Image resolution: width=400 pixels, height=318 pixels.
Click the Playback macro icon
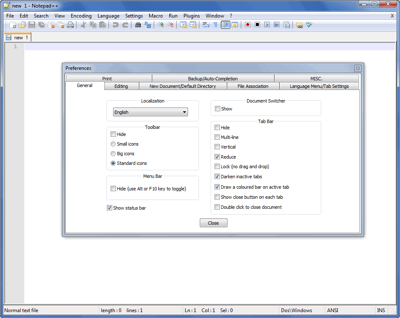[267, 25]
